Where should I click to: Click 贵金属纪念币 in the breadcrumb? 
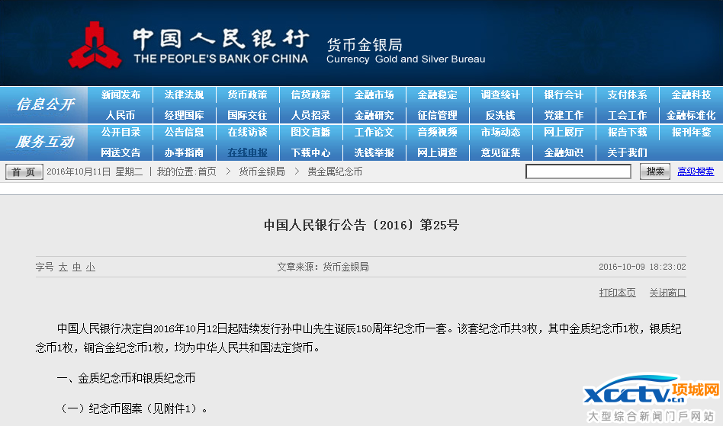335,172
